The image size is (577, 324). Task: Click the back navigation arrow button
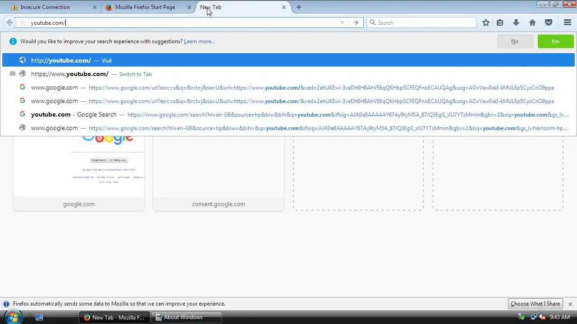tap(9, 22)
